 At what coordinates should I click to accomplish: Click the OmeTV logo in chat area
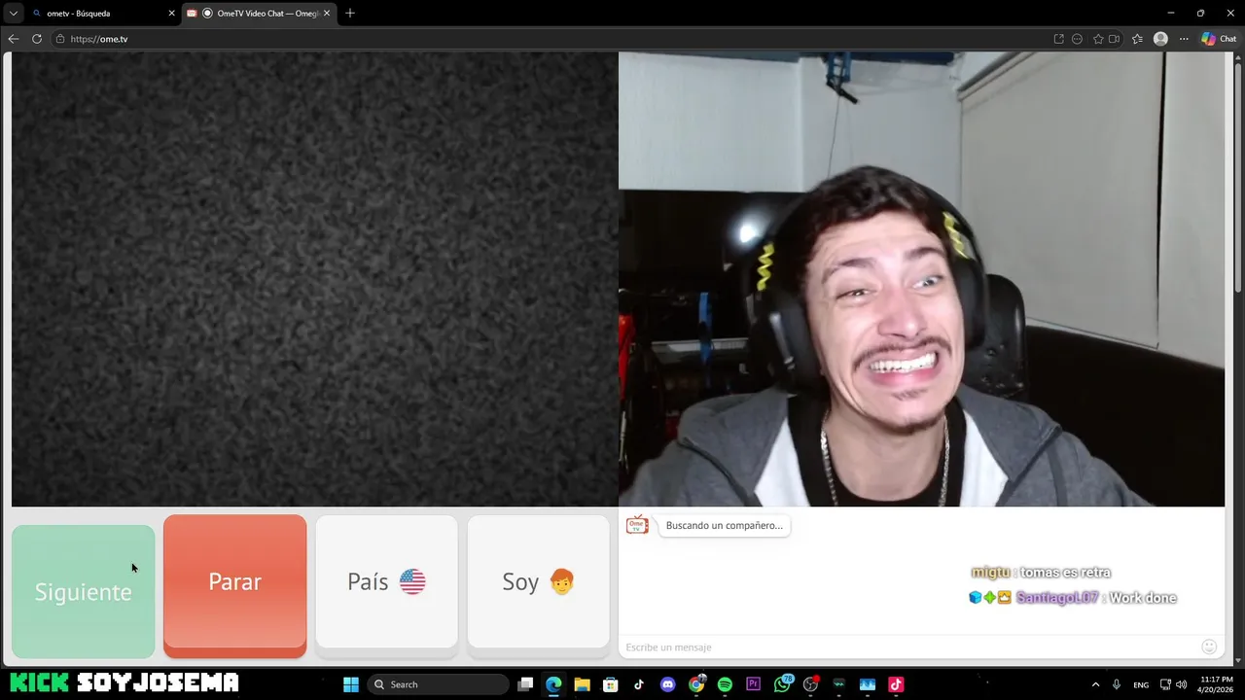pyautogui.click(x=637, y=525)
